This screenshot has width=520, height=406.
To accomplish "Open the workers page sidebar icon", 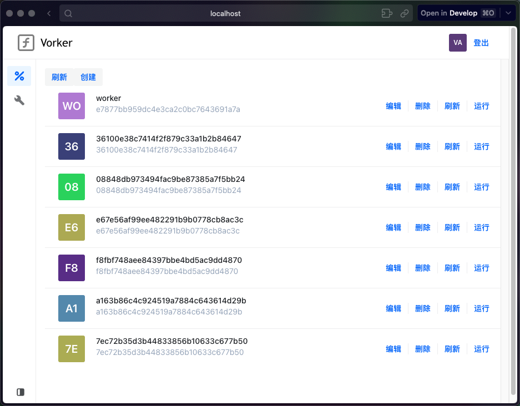I will [19, 76].
